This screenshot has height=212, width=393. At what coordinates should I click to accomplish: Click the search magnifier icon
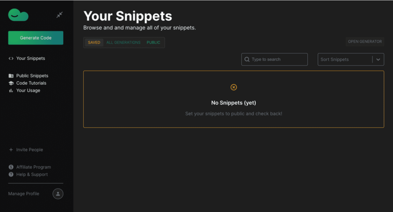[247, 59]
